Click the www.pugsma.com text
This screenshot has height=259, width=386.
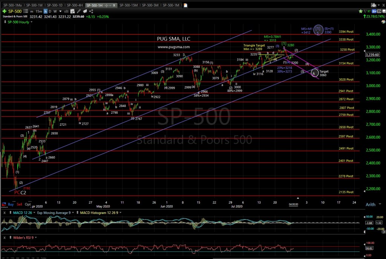point(174,47)
